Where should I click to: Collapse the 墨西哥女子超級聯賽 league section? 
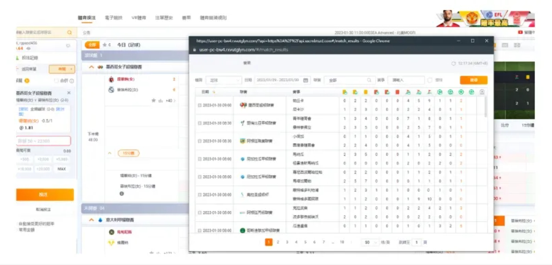91,67
